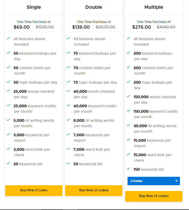Click checkmark beside 50 keywords list
189x210 pixels.
(68, 163)
